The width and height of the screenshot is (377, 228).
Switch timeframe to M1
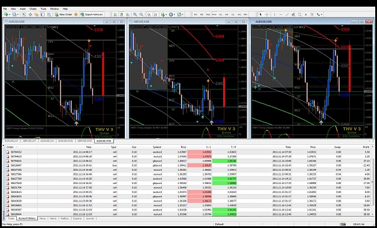click(x=195, y=14)
